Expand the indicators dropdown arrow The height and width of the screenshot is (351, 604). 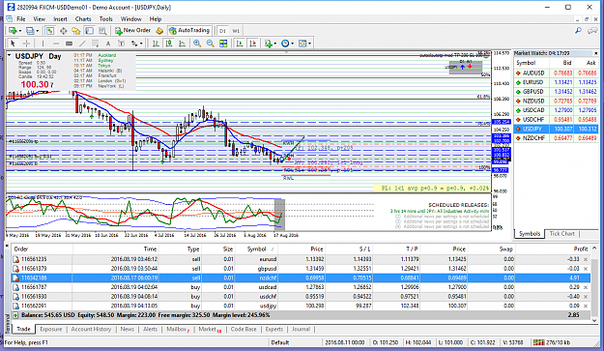point(275,44)
